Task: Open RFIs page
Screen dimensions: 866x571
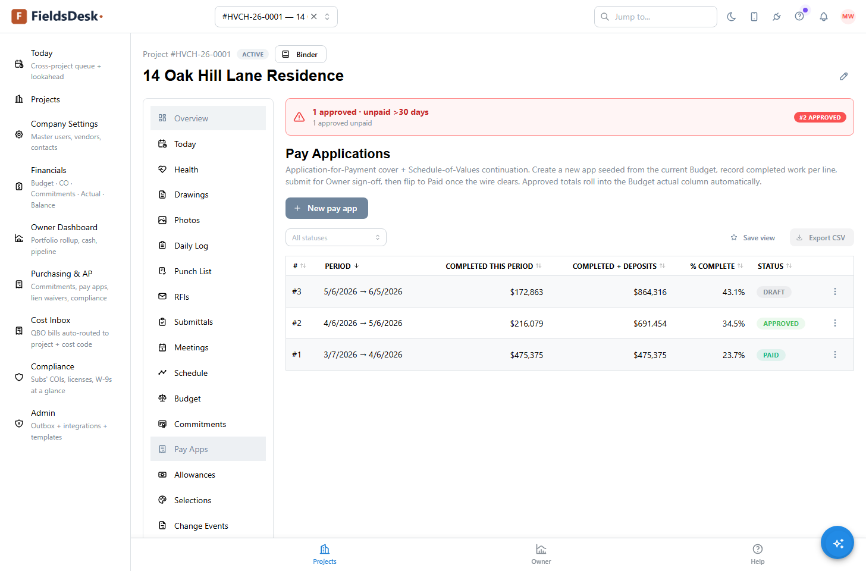Action: pos(208,297)
